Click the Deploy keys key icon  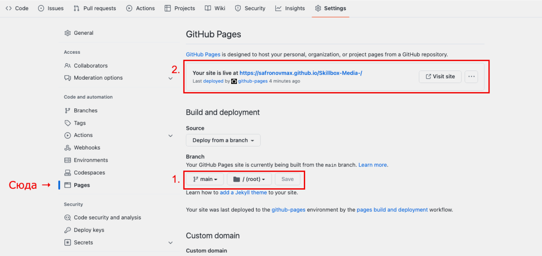(x=68, y=230)
